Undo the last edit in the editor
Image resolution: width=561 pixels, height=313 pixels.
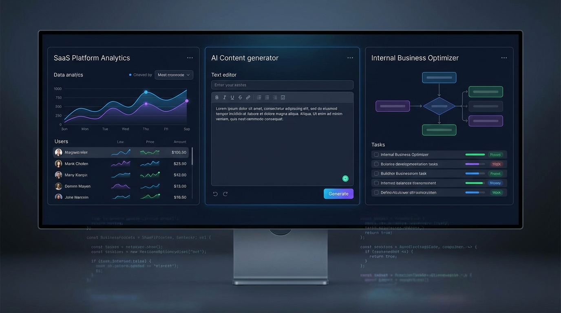[215, 194]
